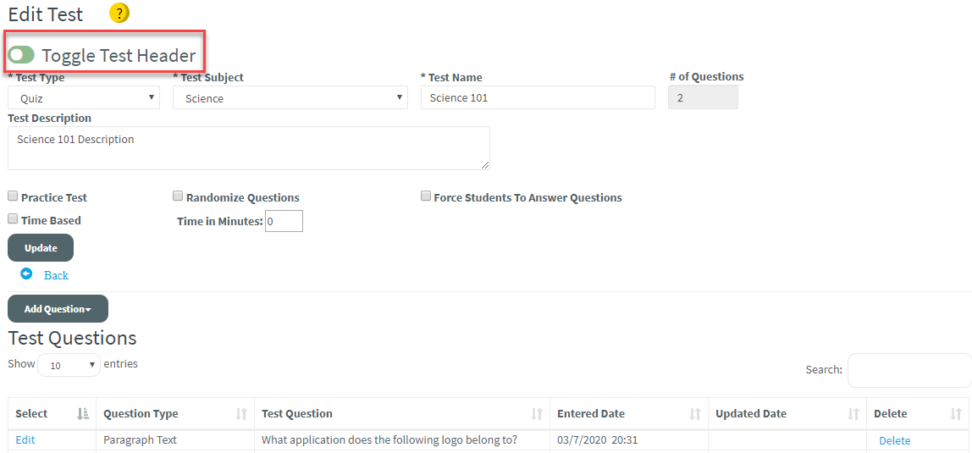Sort by Updated Date column arrows
This screenshot has height=453, width=972.
coord(853,414)
